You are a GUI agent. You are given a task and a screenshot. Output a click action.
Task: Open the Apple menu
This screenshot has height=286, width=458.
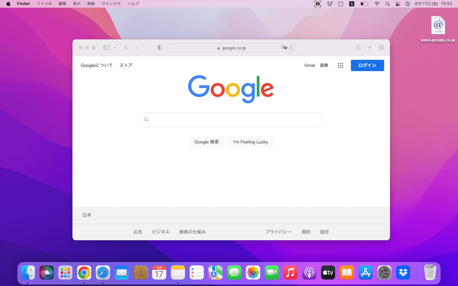click(8, 4)
